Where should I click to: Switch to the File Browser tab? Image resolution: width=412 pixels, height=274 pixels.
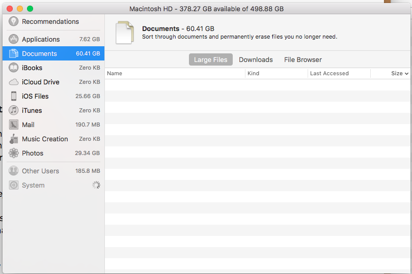tap(303, 60)
